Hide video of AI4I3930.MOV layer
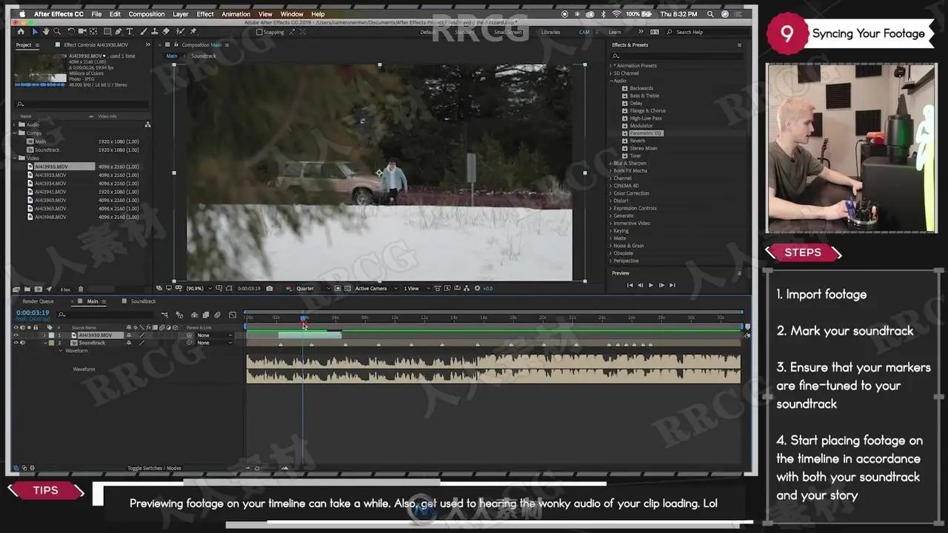This screenshot has height=533, width=948. [x=16, y=335]
